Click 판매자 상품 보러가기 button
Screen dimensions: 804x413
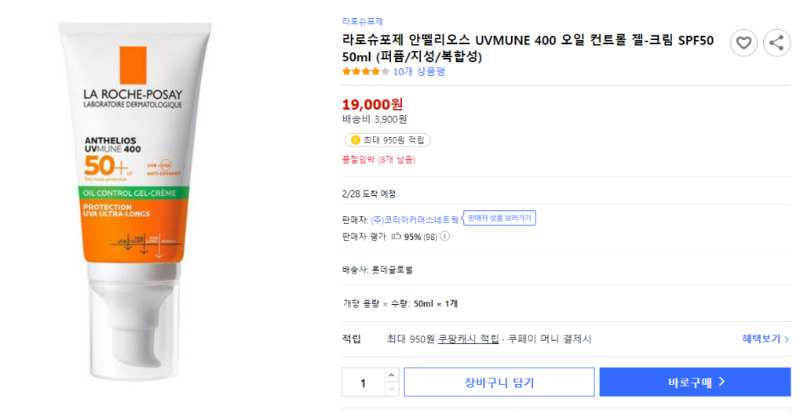tap(500, 218)
